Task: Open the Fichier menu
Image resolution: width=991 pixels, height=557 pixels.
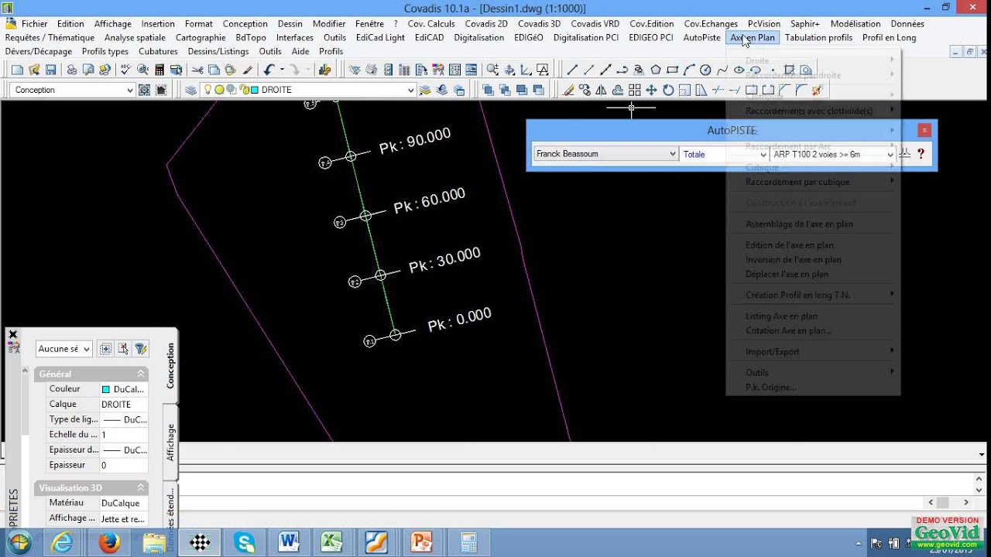Action: tap(35, 24)
